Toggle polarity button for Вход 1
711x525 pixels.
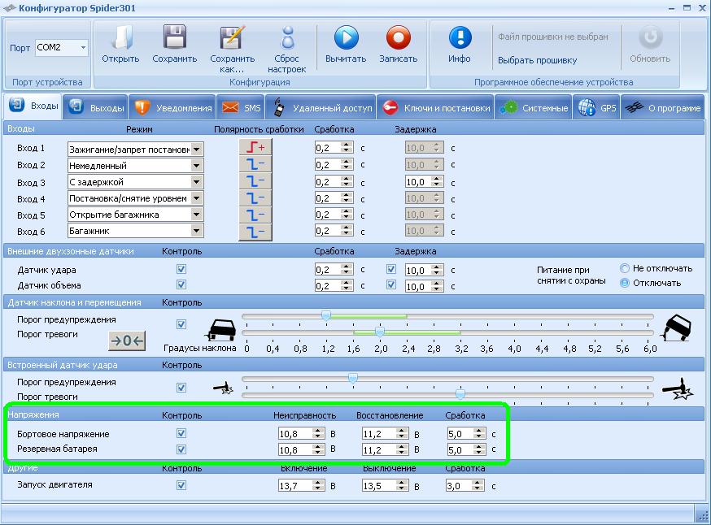click(255, 148)
